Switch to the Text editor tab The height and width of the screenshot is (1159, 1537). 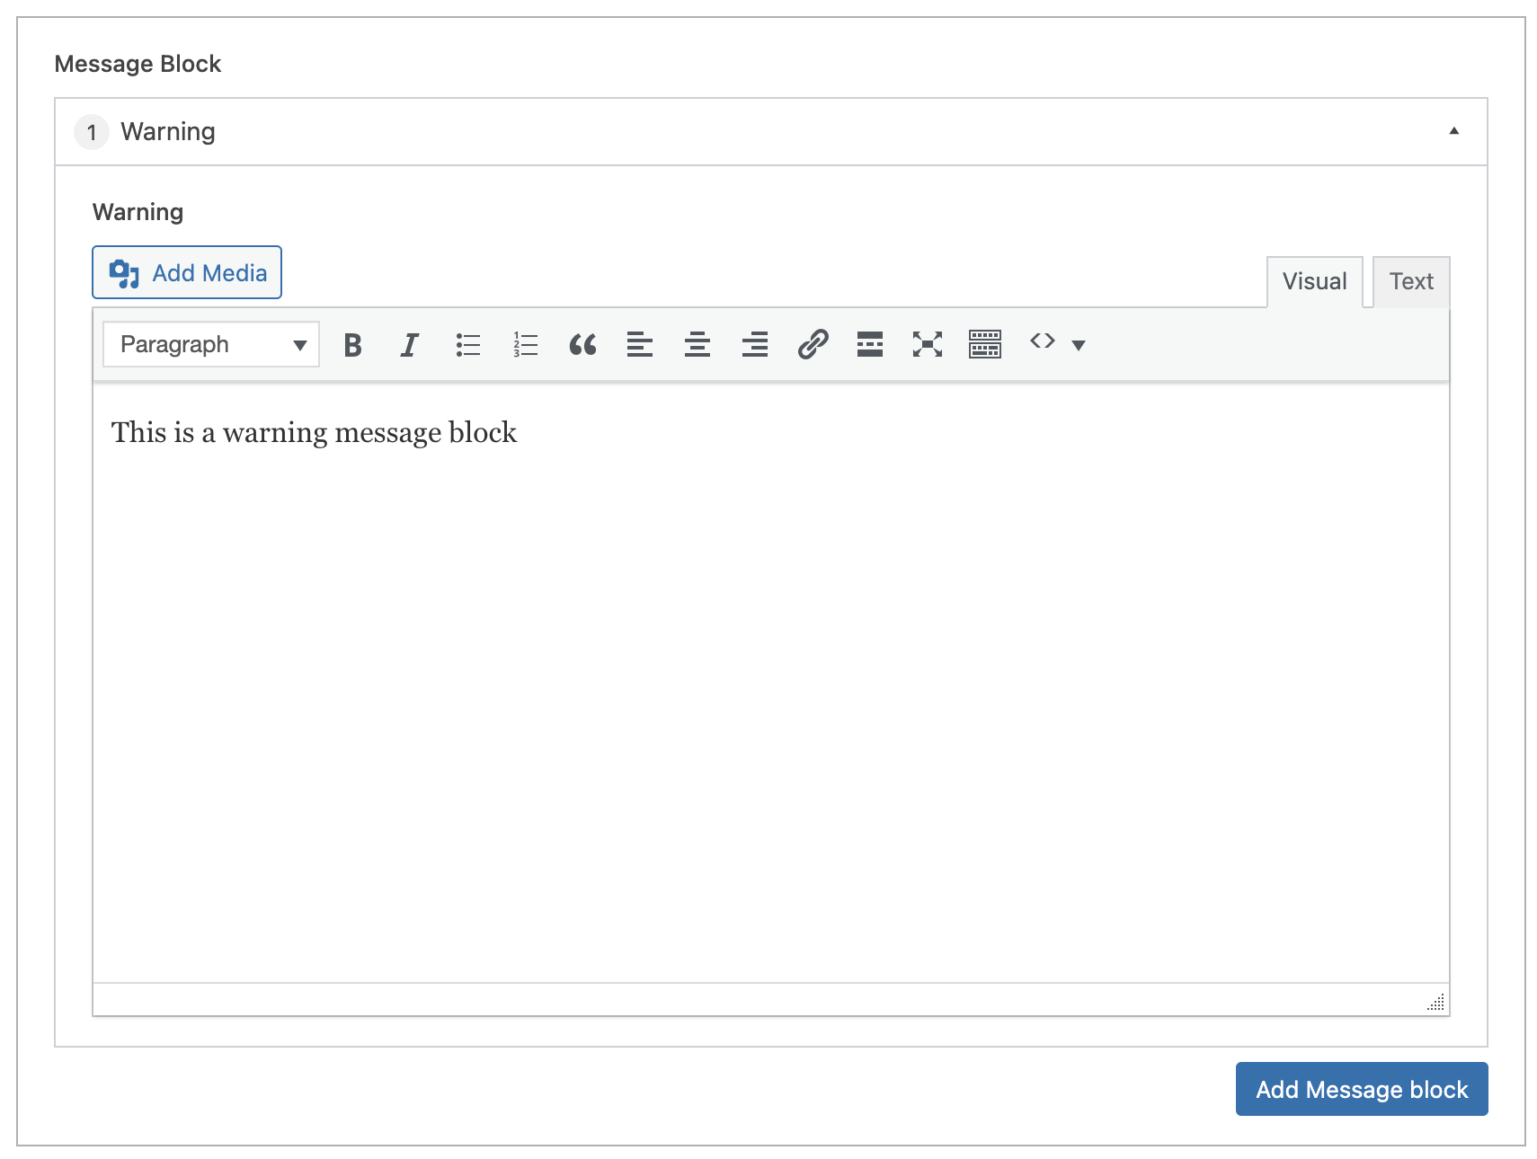(1411, 281)
